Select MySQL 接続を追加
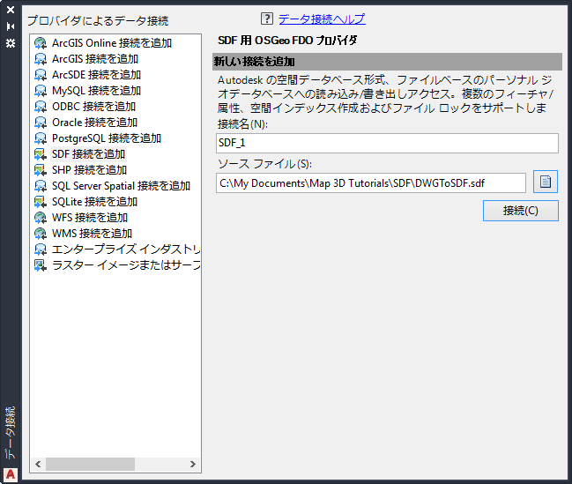The height and width of the screenshot is (484, 572). tap(96, 91)
